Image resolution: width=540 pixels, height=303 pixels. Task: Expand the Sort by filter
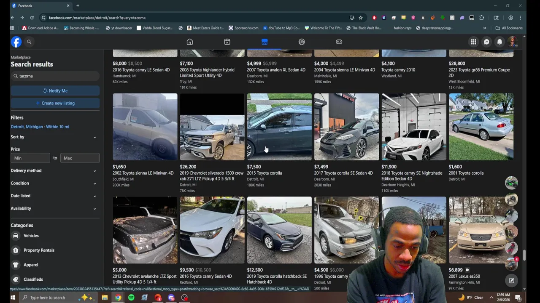click(55, 137)
